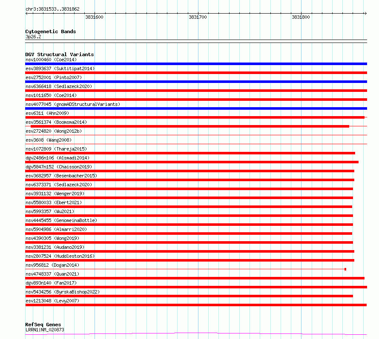The width and height of the screenshot is (379, 339).
Task: Open the dgv893n140 (Fan2017) label
Action: point(51,283)
